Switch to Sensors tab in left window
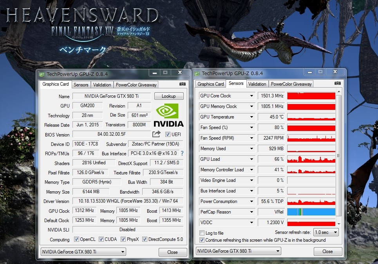The width and height of the screenshot is (378, 264). point(81,85)
